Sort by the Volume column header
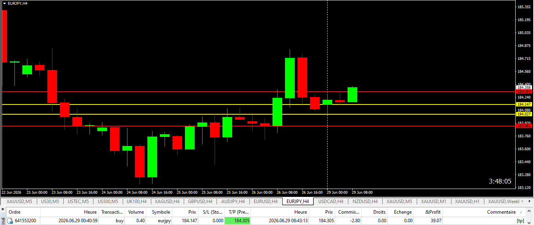 coord(136,212)
